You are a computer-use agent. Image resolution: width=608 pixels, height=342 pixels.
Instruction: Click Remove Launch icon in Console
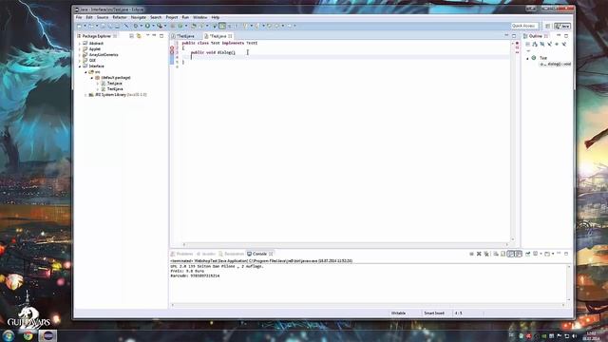479,254
